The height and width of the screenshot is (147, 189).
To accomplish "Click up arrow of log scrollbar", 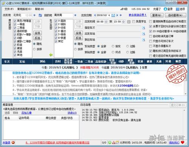I will pos(184,110).
